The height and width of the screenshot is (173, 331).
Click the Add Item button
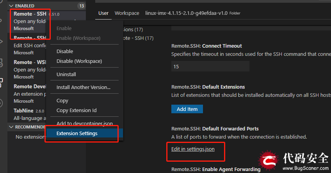(187, 109)
